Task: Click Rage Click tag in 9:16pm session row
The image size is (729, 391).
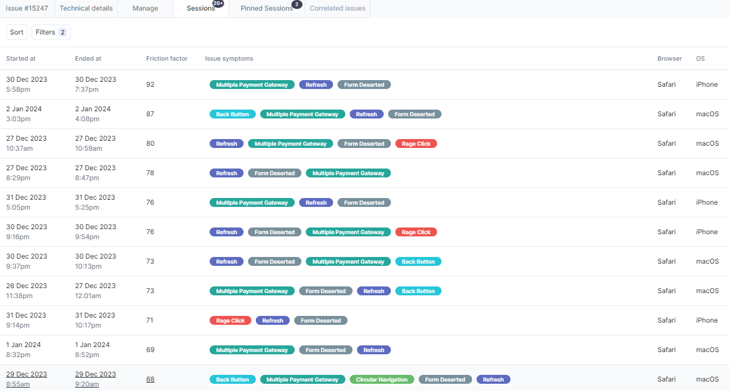Action: pyautogui.click(x=416, y=232)
